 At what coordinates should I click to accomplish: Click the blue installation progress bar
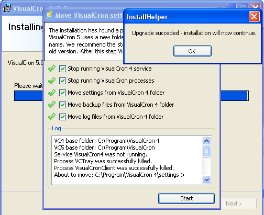coord(131,96)
